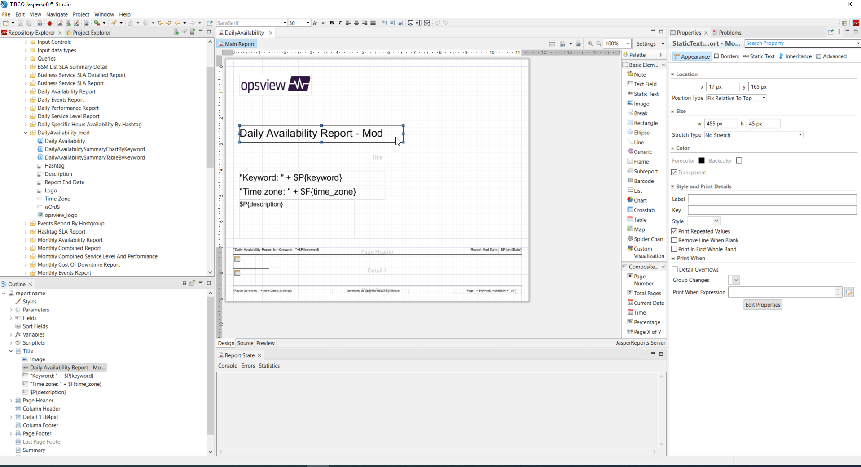The height and width of the screenshot is (467, 861).
Task: Apply italic formatting to the text
Action: pyautogui.click(x=340, y=22)
